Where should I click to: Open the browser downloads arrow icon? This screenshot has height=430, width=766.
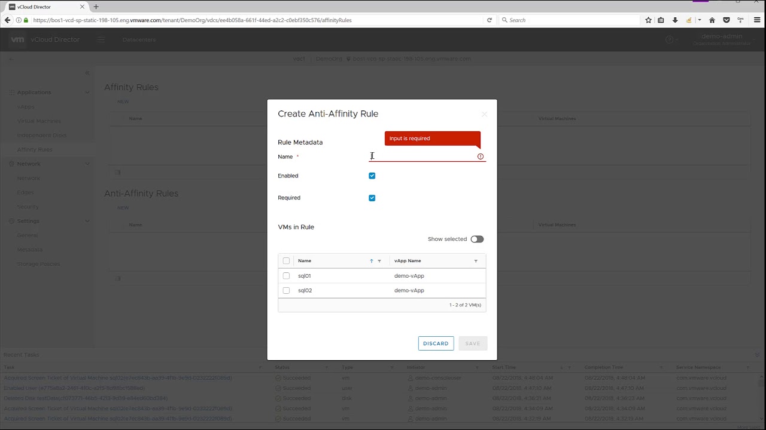(675, 20)
